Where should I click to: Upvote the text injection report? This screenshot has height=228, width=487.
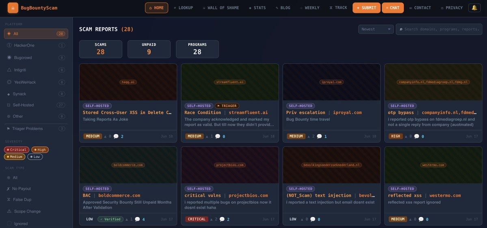pyautogui.click(x=305, y=219)
